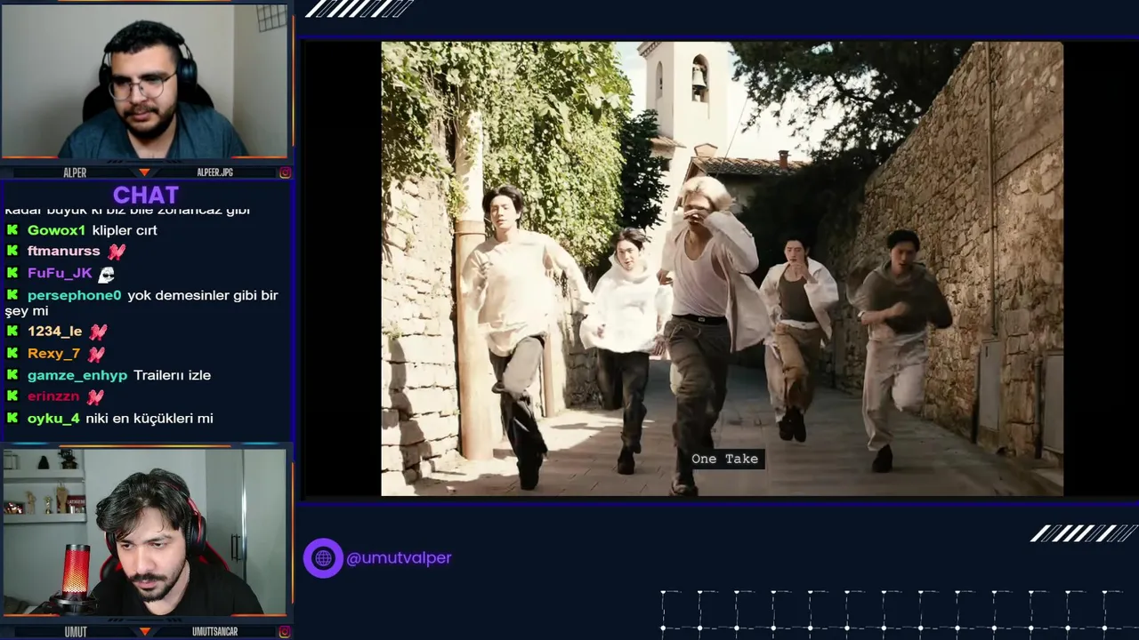Open the @umutvalper handle link

point(399,558)
